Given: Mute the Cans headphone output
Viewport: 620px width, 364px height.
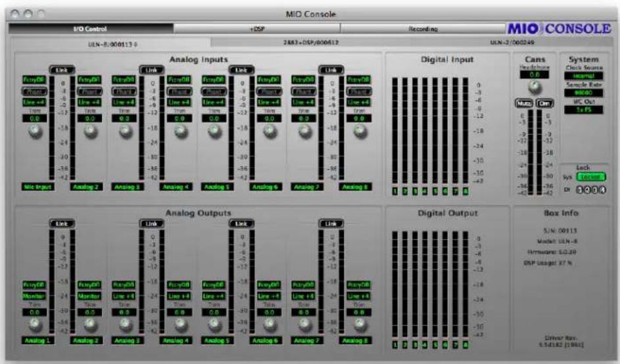Looking at the screenshot, I should click(x=524, y=104).
